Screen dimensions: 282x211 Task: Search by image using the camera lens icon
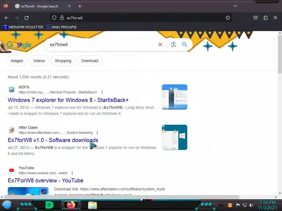173,45
